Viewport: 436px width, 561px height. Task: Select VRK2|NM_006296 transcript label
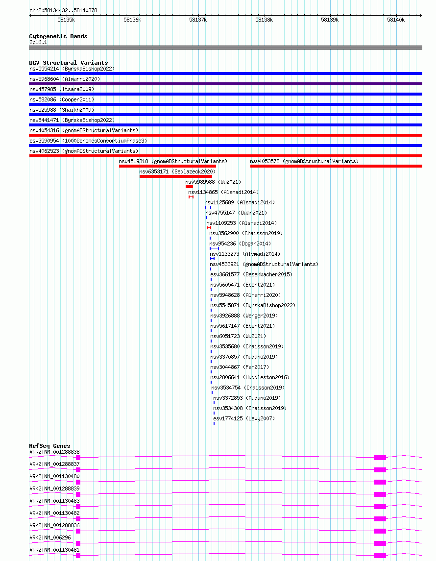pyautogui.click(x=50, y=538)
